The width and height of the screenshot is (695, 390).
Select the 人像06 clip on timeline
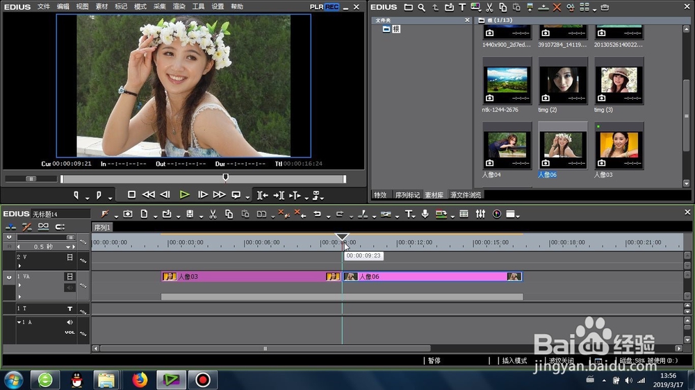tap(433, 277)
